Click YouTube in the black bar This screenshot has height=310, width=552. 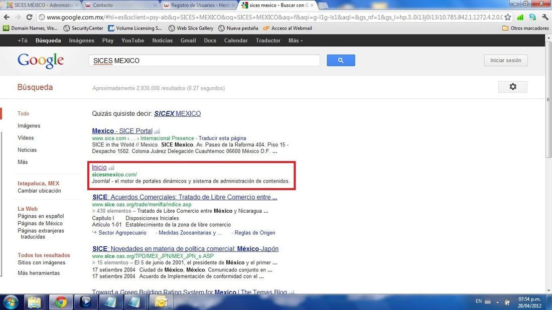tap(132, 41)
